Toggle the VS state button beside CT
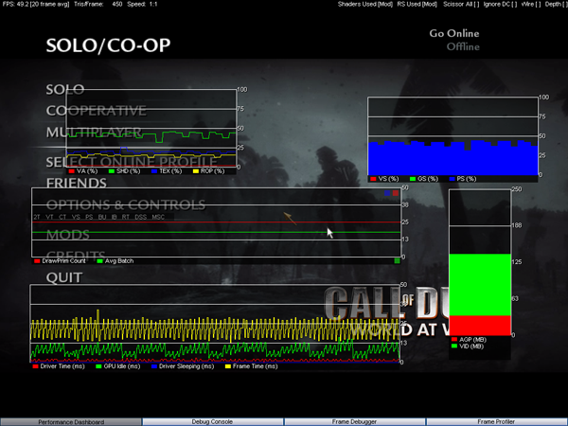This screenshot has height=426, width=568. click(x=76, y=217)
